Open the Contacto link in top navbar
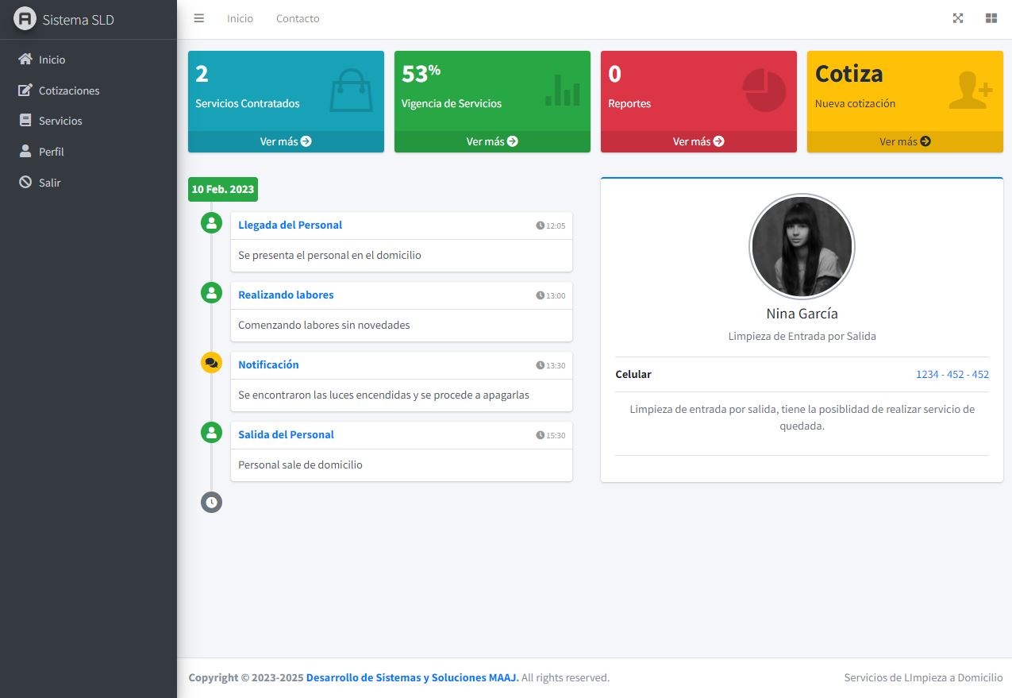Screen dimensions: 1012x698 (298, 18)
